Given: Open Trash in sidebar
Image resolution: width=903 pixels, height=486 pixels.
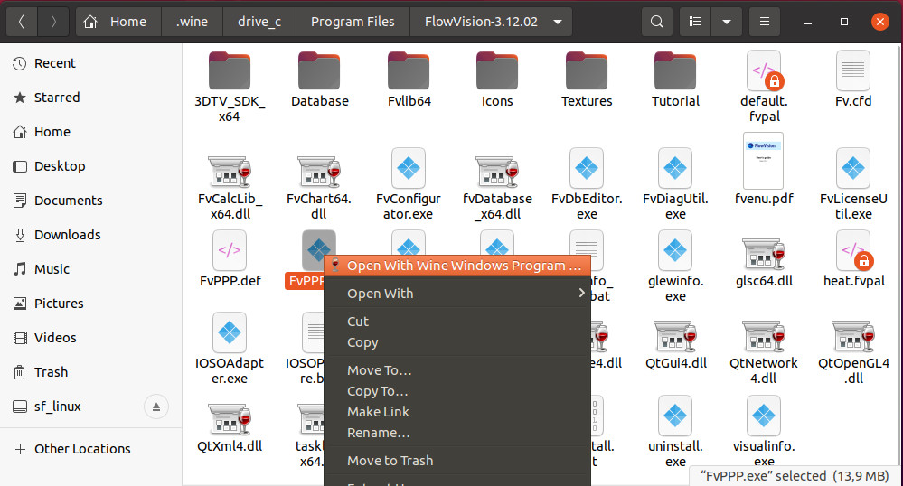Looking at the screenshot, I should pos(91,372).
